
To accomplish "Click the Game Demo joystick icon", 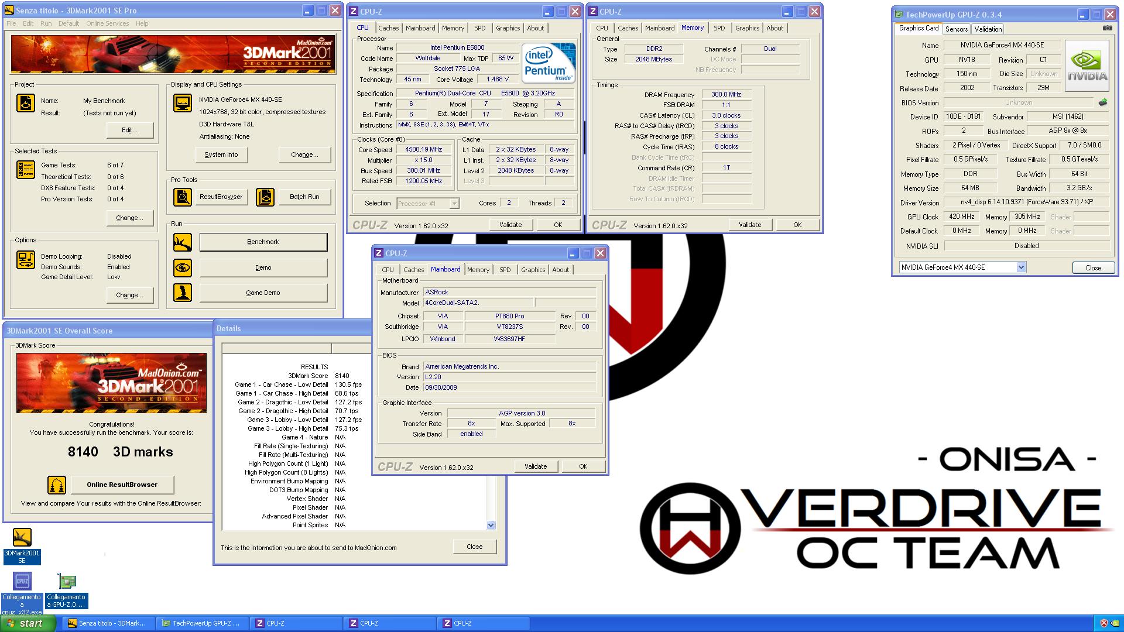I will click(183, 293).
